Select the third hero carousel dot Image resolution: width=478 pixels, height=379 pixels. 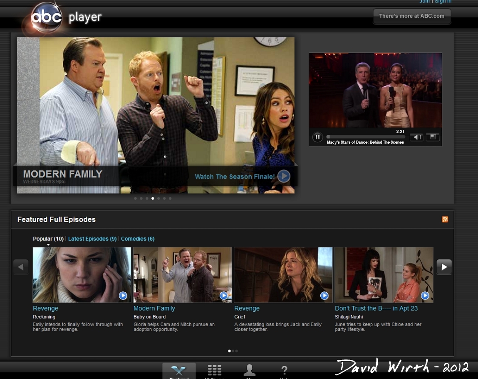pos(147,198)
